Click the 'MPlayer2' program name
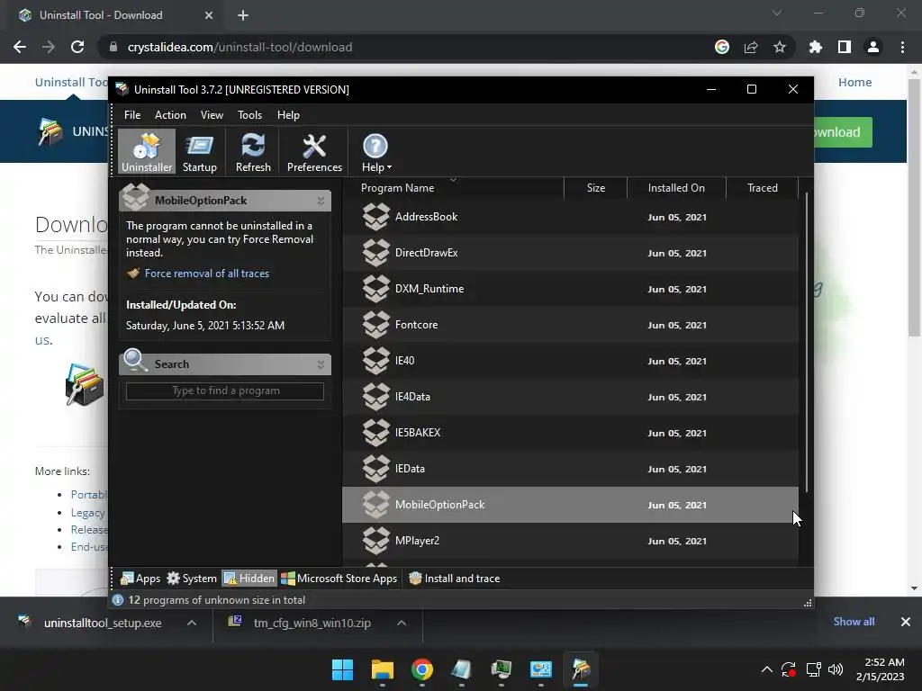The image size is (922, 691). 417,541
